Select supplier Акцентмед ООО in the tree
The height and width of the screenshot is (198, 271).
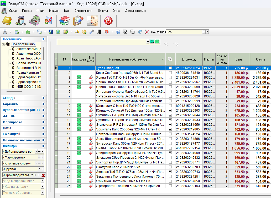tap(29, 54)
